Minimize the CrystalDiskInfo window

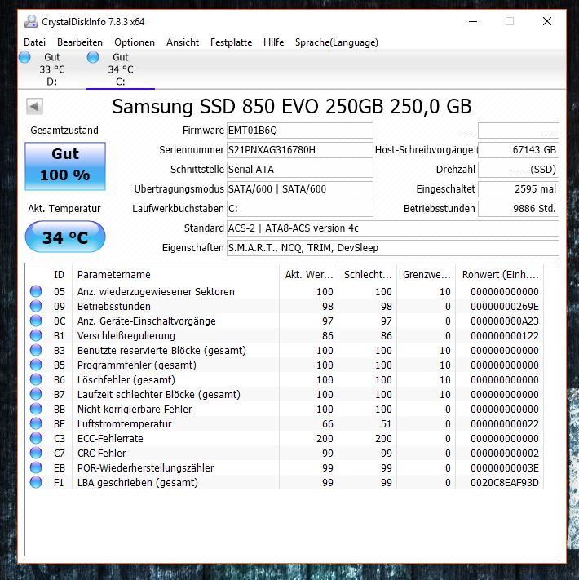[473, 21]
